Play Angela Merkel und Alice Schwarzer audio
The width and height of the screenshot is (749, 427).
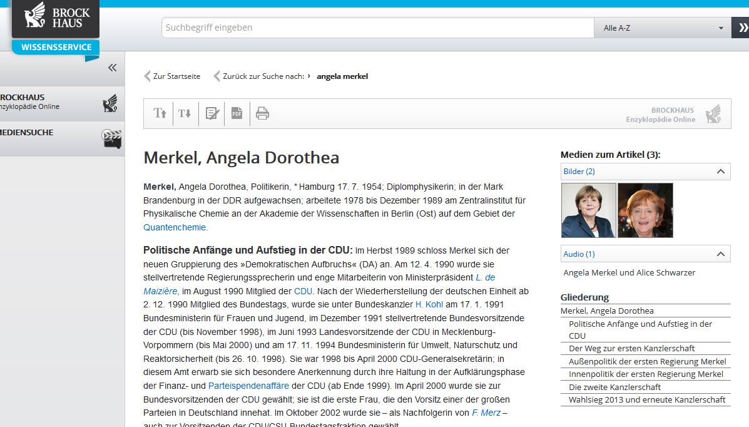tap(629, 273)
